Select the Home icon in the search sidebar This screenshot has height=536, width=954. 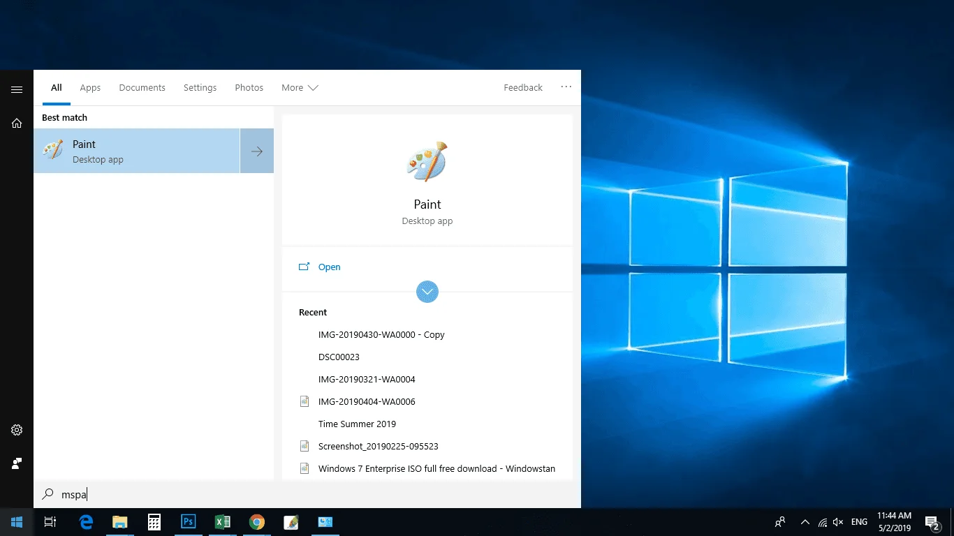[17, 123]
